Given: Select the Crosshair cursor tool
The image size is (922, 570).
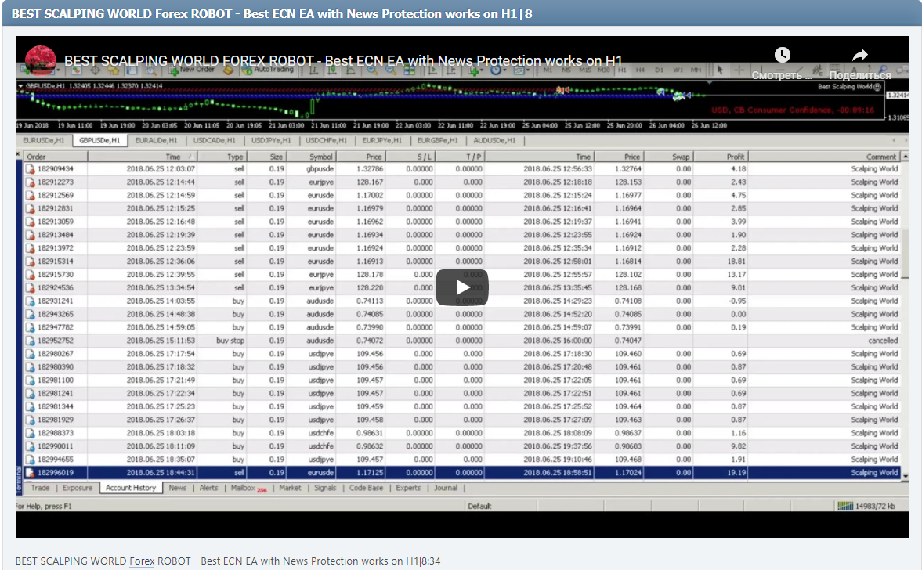Looking at the screenshot, I should (739, 70).
